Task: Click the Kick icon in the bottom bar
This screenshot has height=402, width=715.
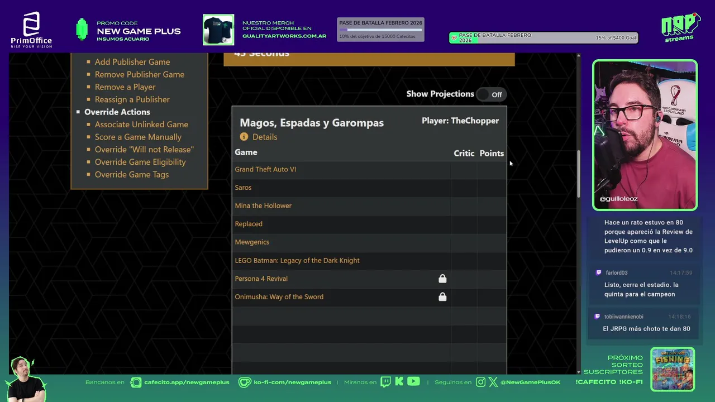Action: pos(399,382)
